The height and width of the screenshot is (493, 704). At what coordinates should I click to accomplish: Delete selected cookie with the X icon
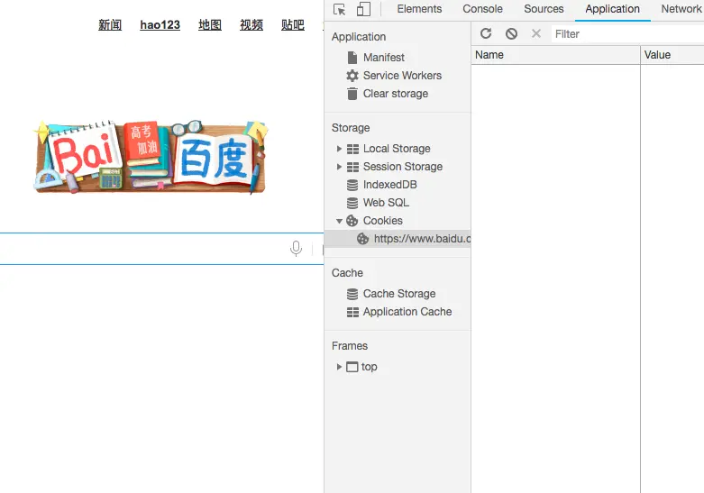(536, 33)
